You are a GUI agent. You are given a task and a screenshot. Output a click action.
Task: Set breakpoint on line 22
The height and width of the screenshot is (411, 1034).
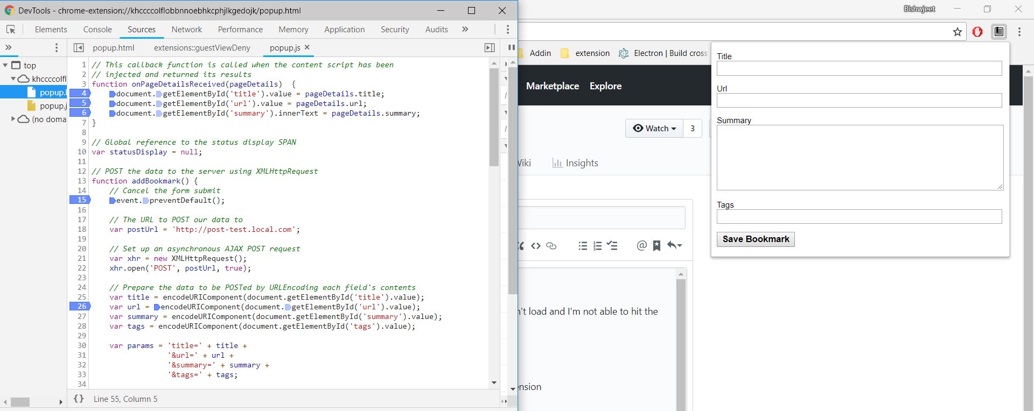[x=81, y=268]
